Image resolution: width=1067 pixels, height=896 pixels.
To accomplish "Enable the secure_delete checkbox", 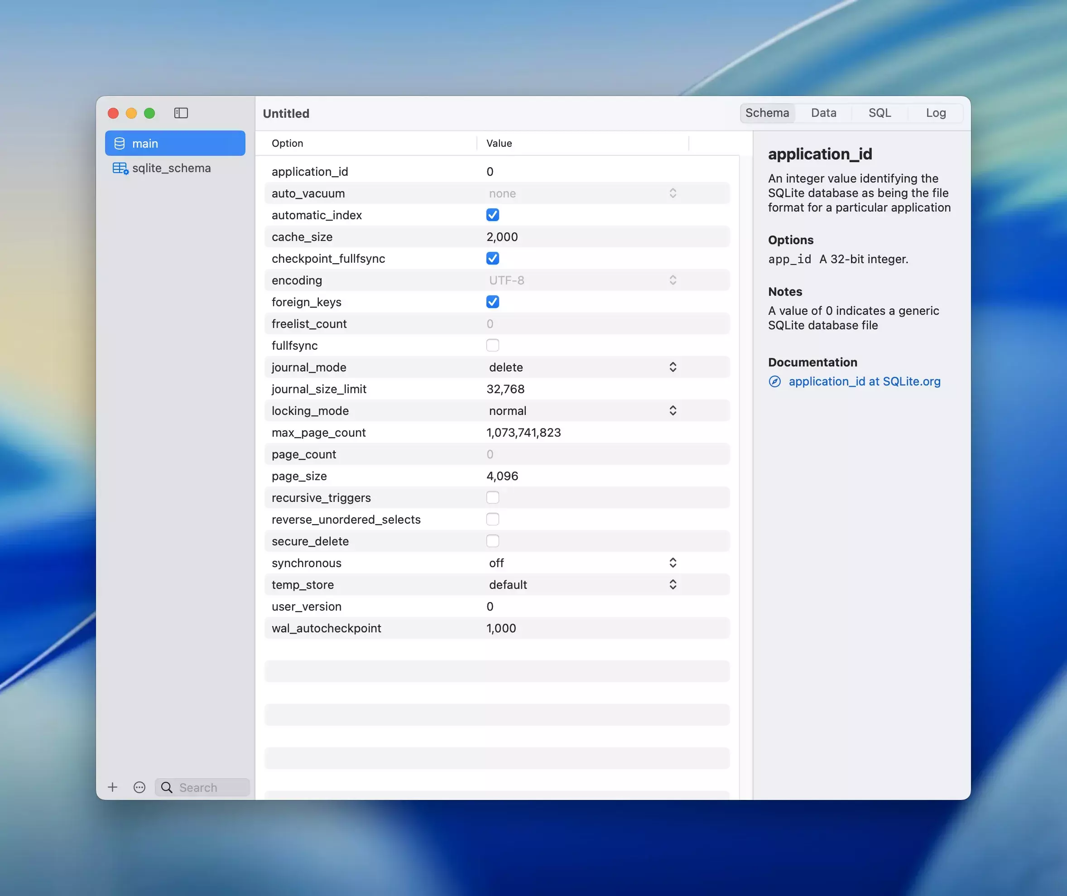I will [492, 541].
